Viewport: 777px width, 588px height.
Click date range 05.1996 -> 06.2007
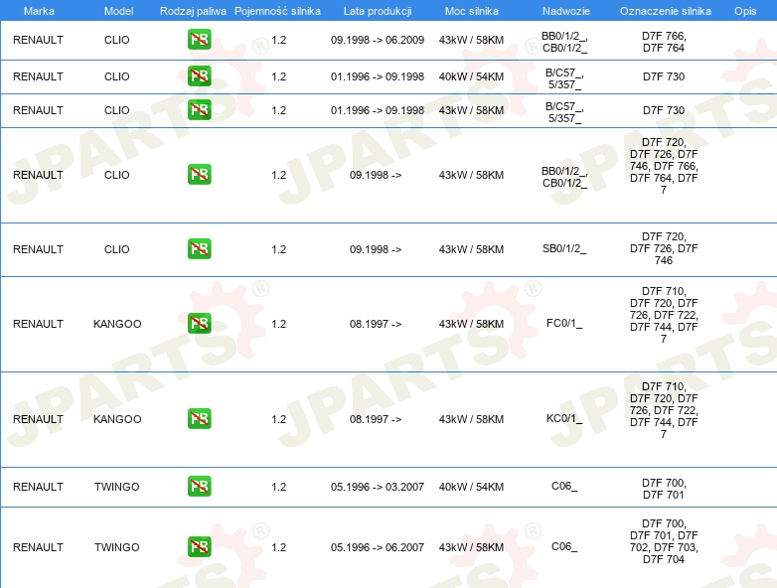[x=378, y=547]
